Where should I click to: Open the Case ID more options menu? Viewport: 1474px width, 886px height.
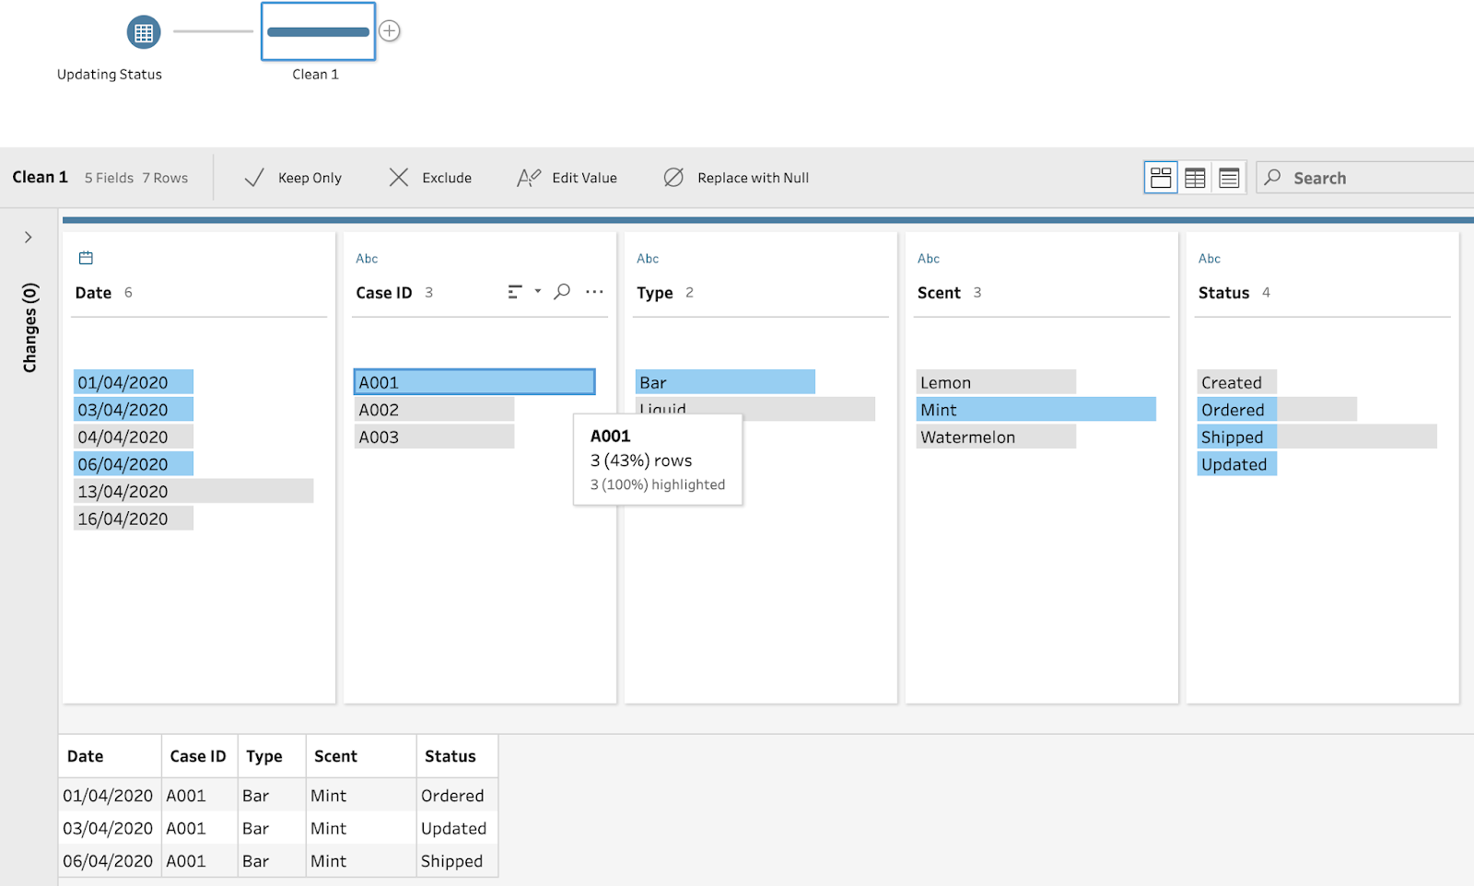[x=594, y=292]
